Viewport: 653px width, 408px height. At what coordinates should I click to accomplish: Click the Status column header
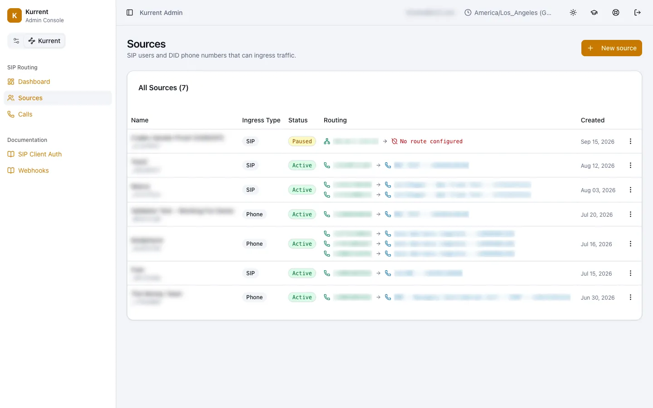tap(298, 120)
